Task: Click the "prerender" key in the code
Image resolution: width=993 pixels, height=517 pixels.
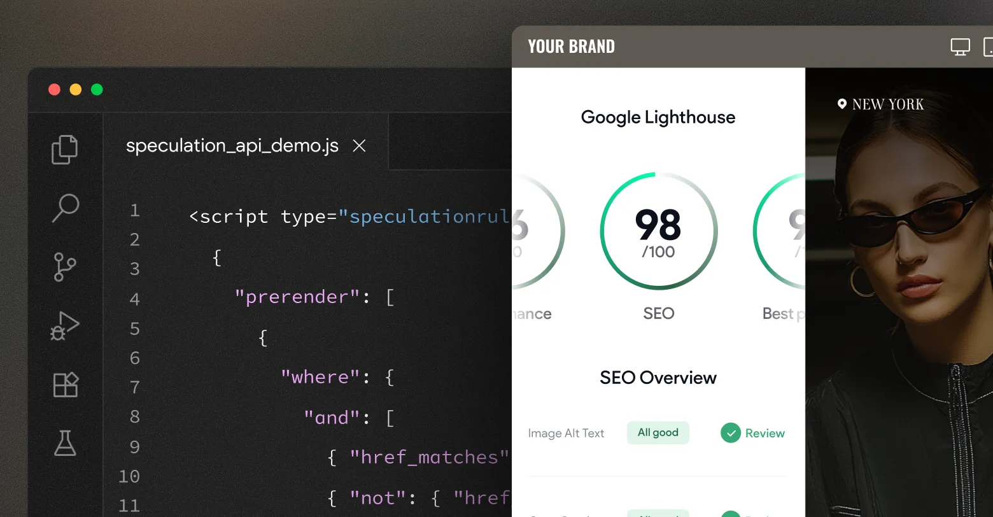Action: point(298,297)
